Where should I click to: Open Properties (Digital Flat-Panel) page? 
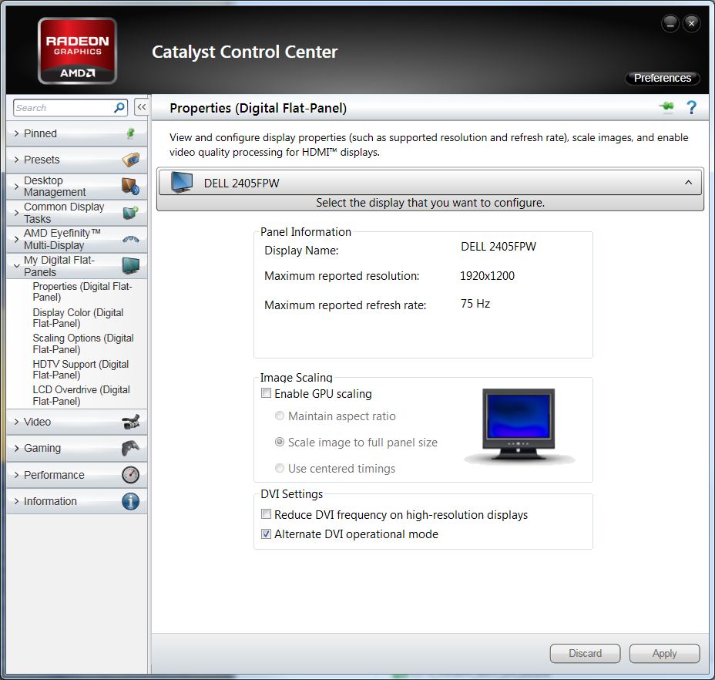pos(82,291)
